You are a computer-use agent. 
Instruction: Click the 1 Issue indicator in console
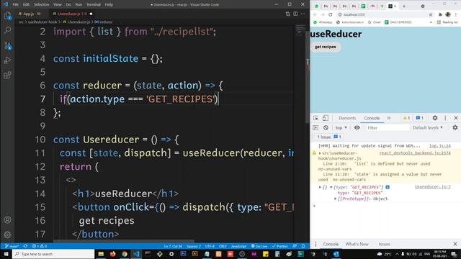(329, 137)
